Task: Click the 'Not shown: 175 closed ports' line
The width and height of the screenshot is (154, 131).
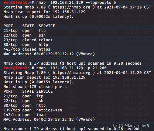Action: [35, 87]
